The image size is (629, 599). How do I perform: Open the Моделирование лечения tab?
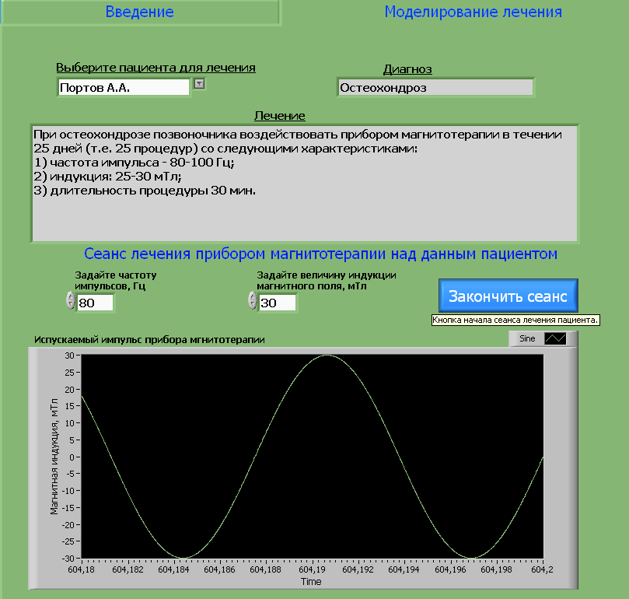(x=473, y=12)
